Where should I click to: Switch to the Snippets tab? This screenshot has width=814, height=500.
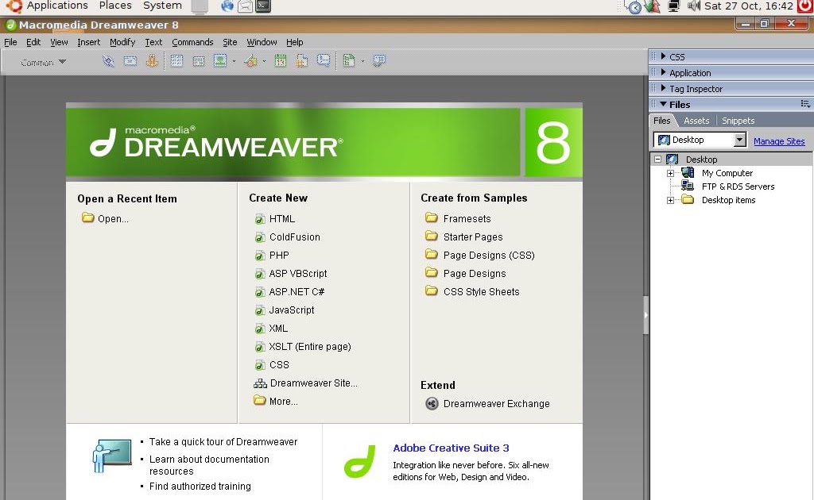[x=738, y=121]
